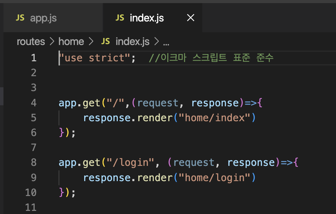Click the Korean comment on line 1
This screenshot has height=214, width=336.
tap(211, 58)
